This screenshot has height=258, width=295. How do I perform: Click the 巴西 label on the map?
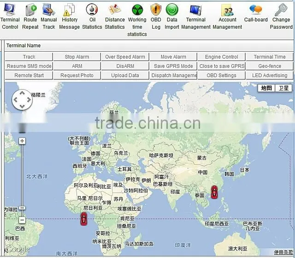tap(20, 228)
